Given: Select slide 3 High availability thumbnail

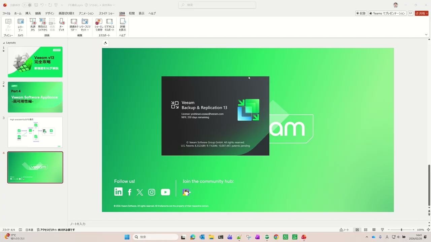Looking at the screenshot, I should point(35,132).
